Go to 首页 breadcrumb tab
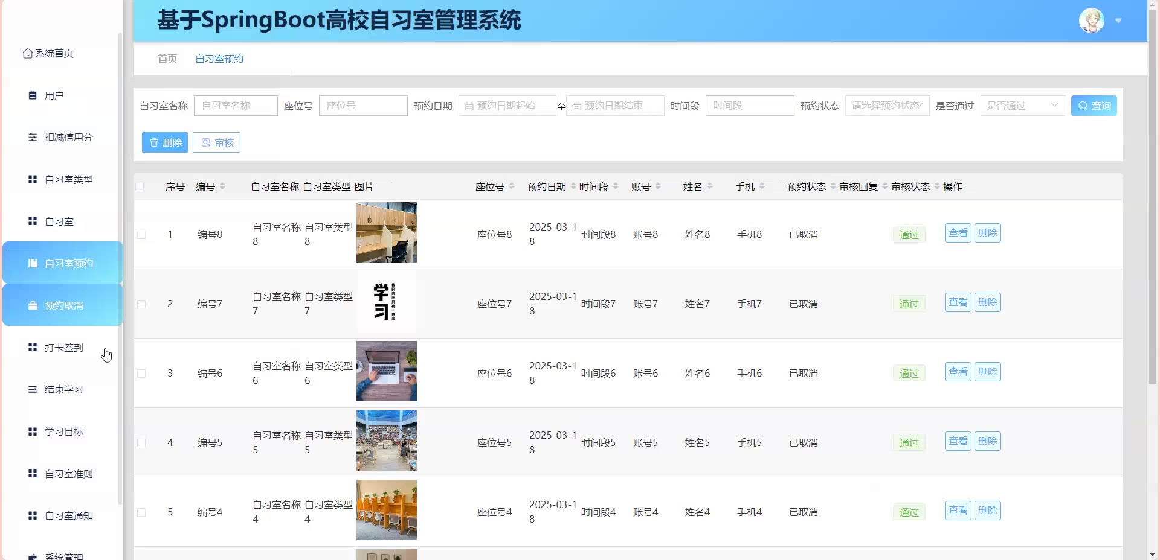The height and width of the screenshot is (560, 1160). 167,59
